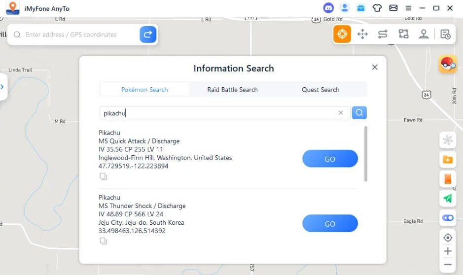Select the Two-spot route mode icon
The width and height of the screenshot is (463, 275).
(x=383, y=34)
